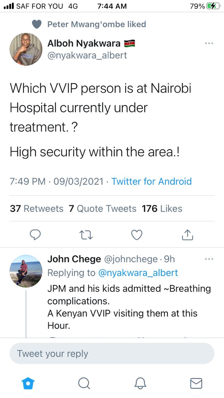Tap the Tweet your reply field

click(x=112, y=354)
